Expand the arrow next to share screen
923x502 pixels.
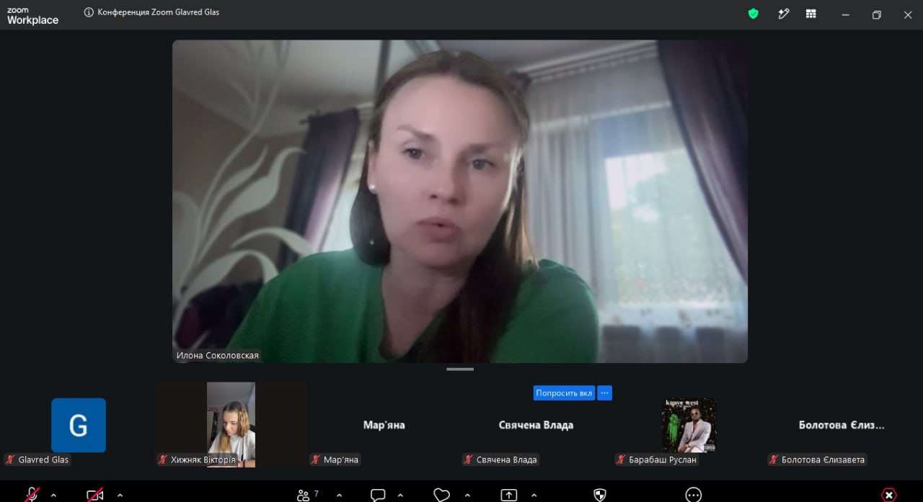click(534, 496)
